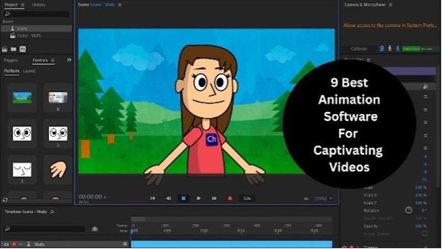Switch to the History tab
The image size is (442, 249).
39,4
